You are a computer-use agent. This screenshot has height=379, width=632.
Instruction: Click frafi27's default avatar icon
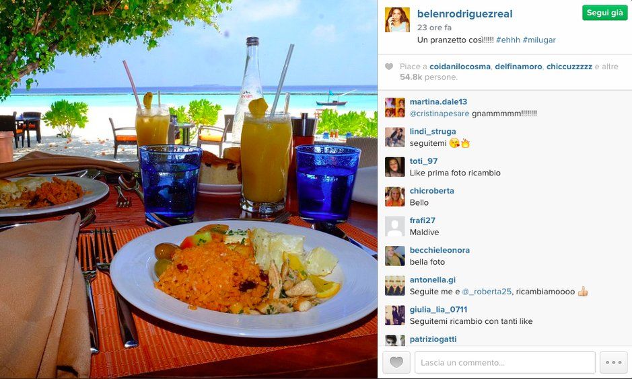(395, 226)
